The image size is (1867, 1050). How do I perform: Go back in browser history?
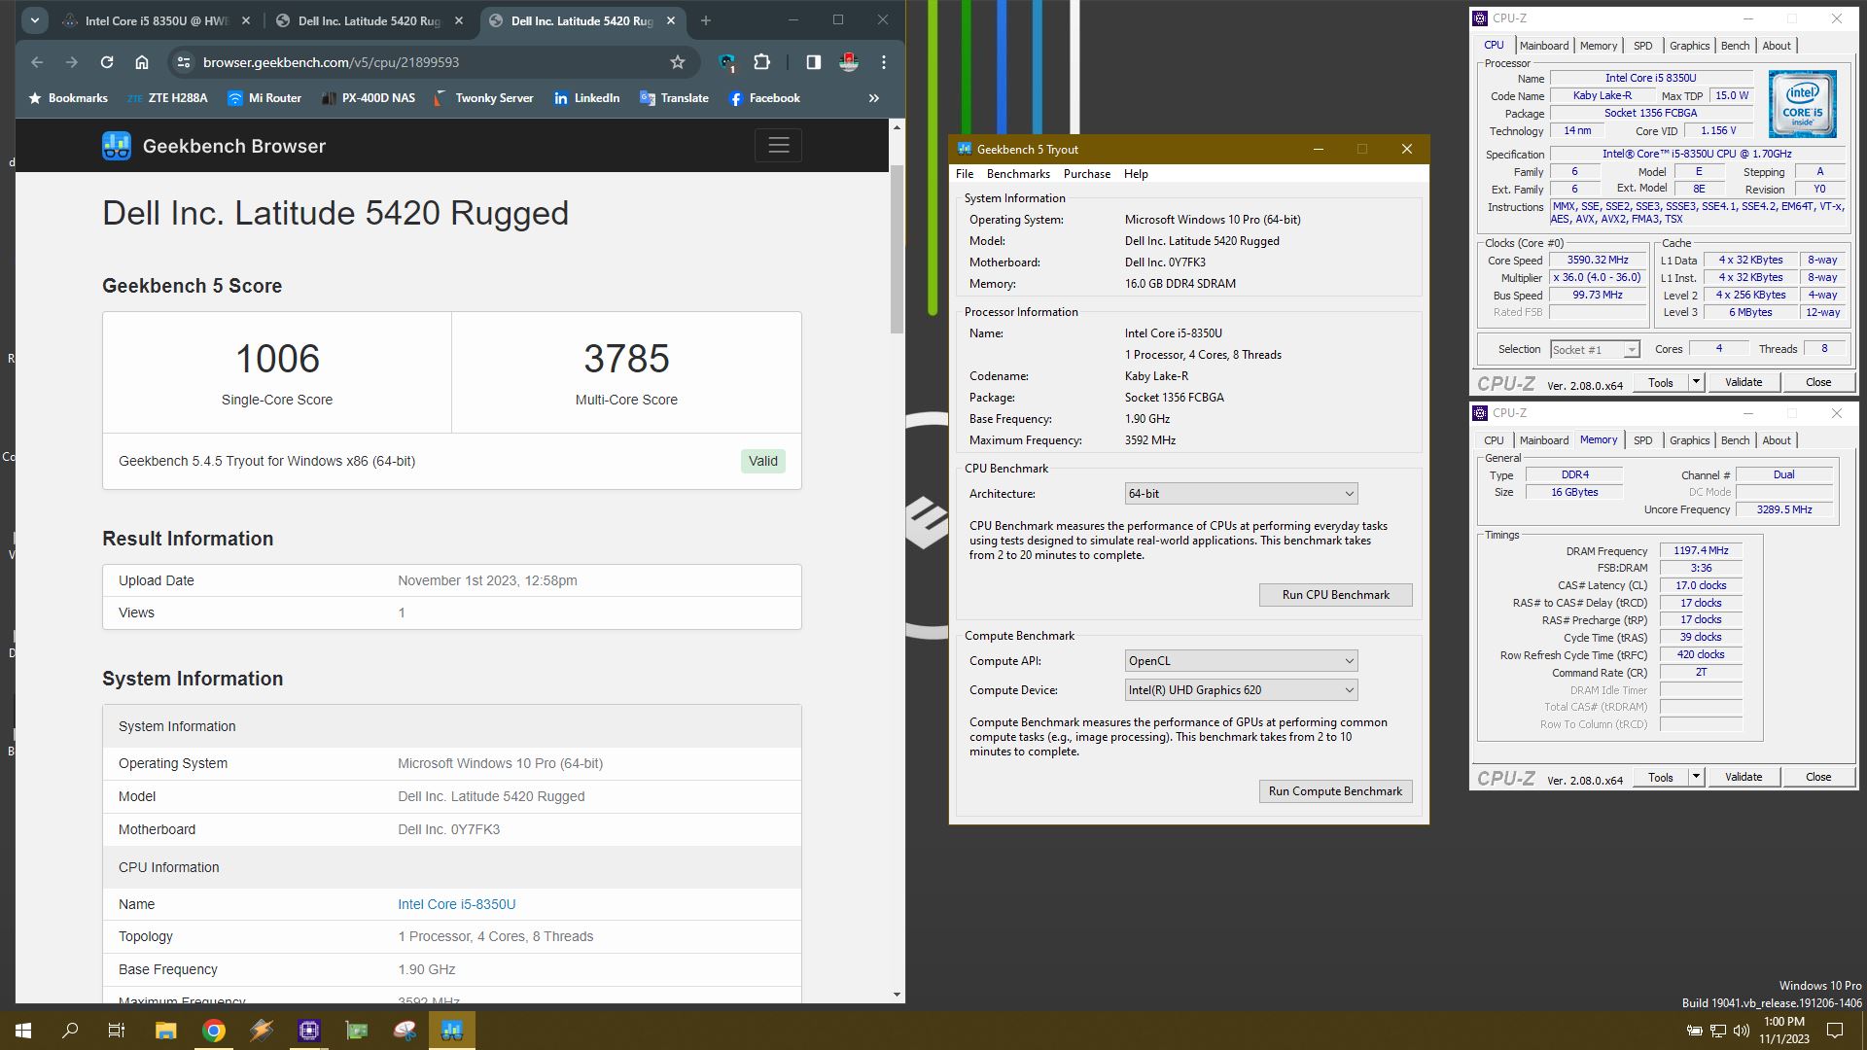pyautogui.click(x=37, y=62)
